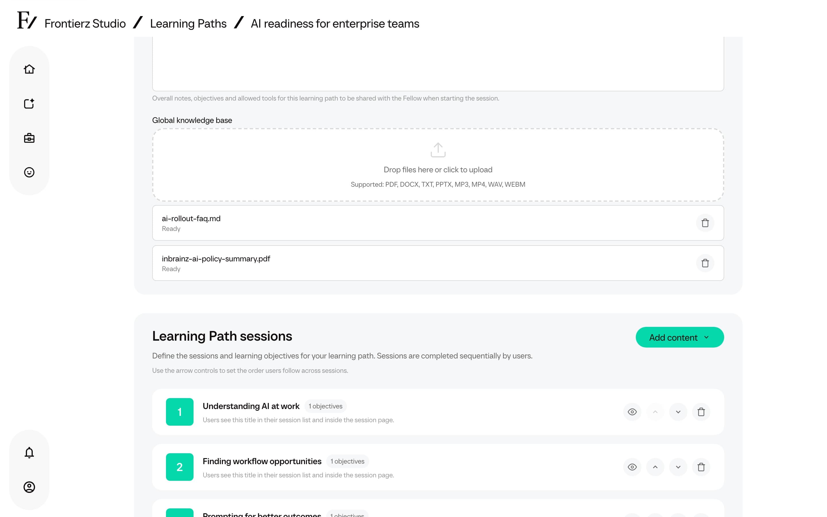Click the Learning Path sessions heading
Image resolution: width=827 pixels, height=517 pixels.
(222, 336)
